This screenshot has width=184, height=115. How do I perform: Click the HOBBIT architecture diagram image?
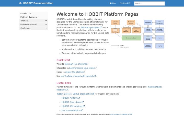coord(138,34)
